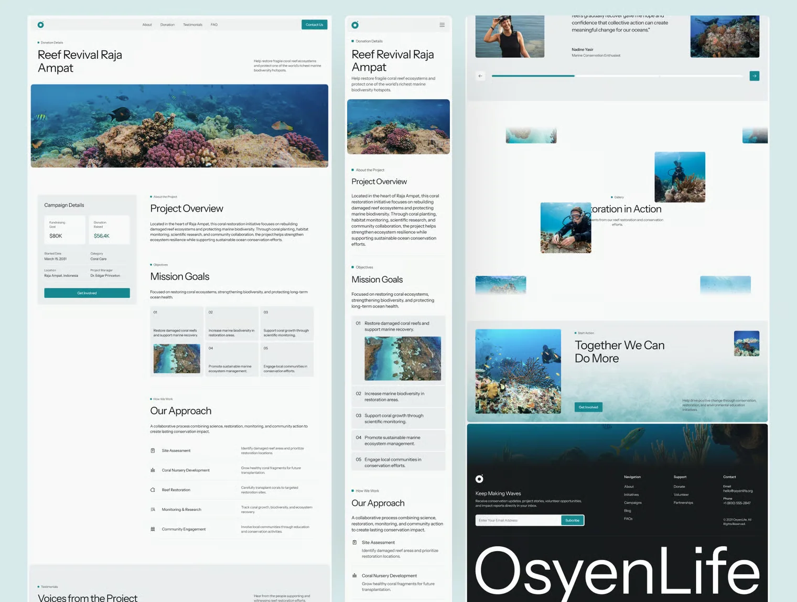
Task: Click the logo icon in mobile header
Action: click(355, 25)
